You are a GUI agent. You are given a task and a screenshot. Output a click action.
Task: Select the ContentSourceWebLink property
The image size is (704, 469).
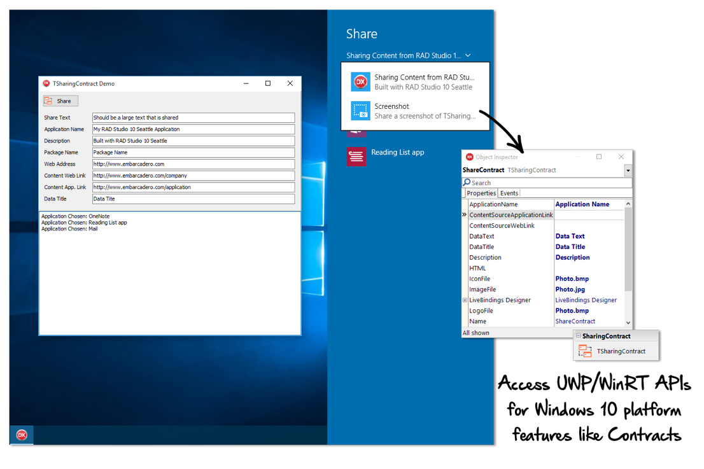tap(510, 226)
